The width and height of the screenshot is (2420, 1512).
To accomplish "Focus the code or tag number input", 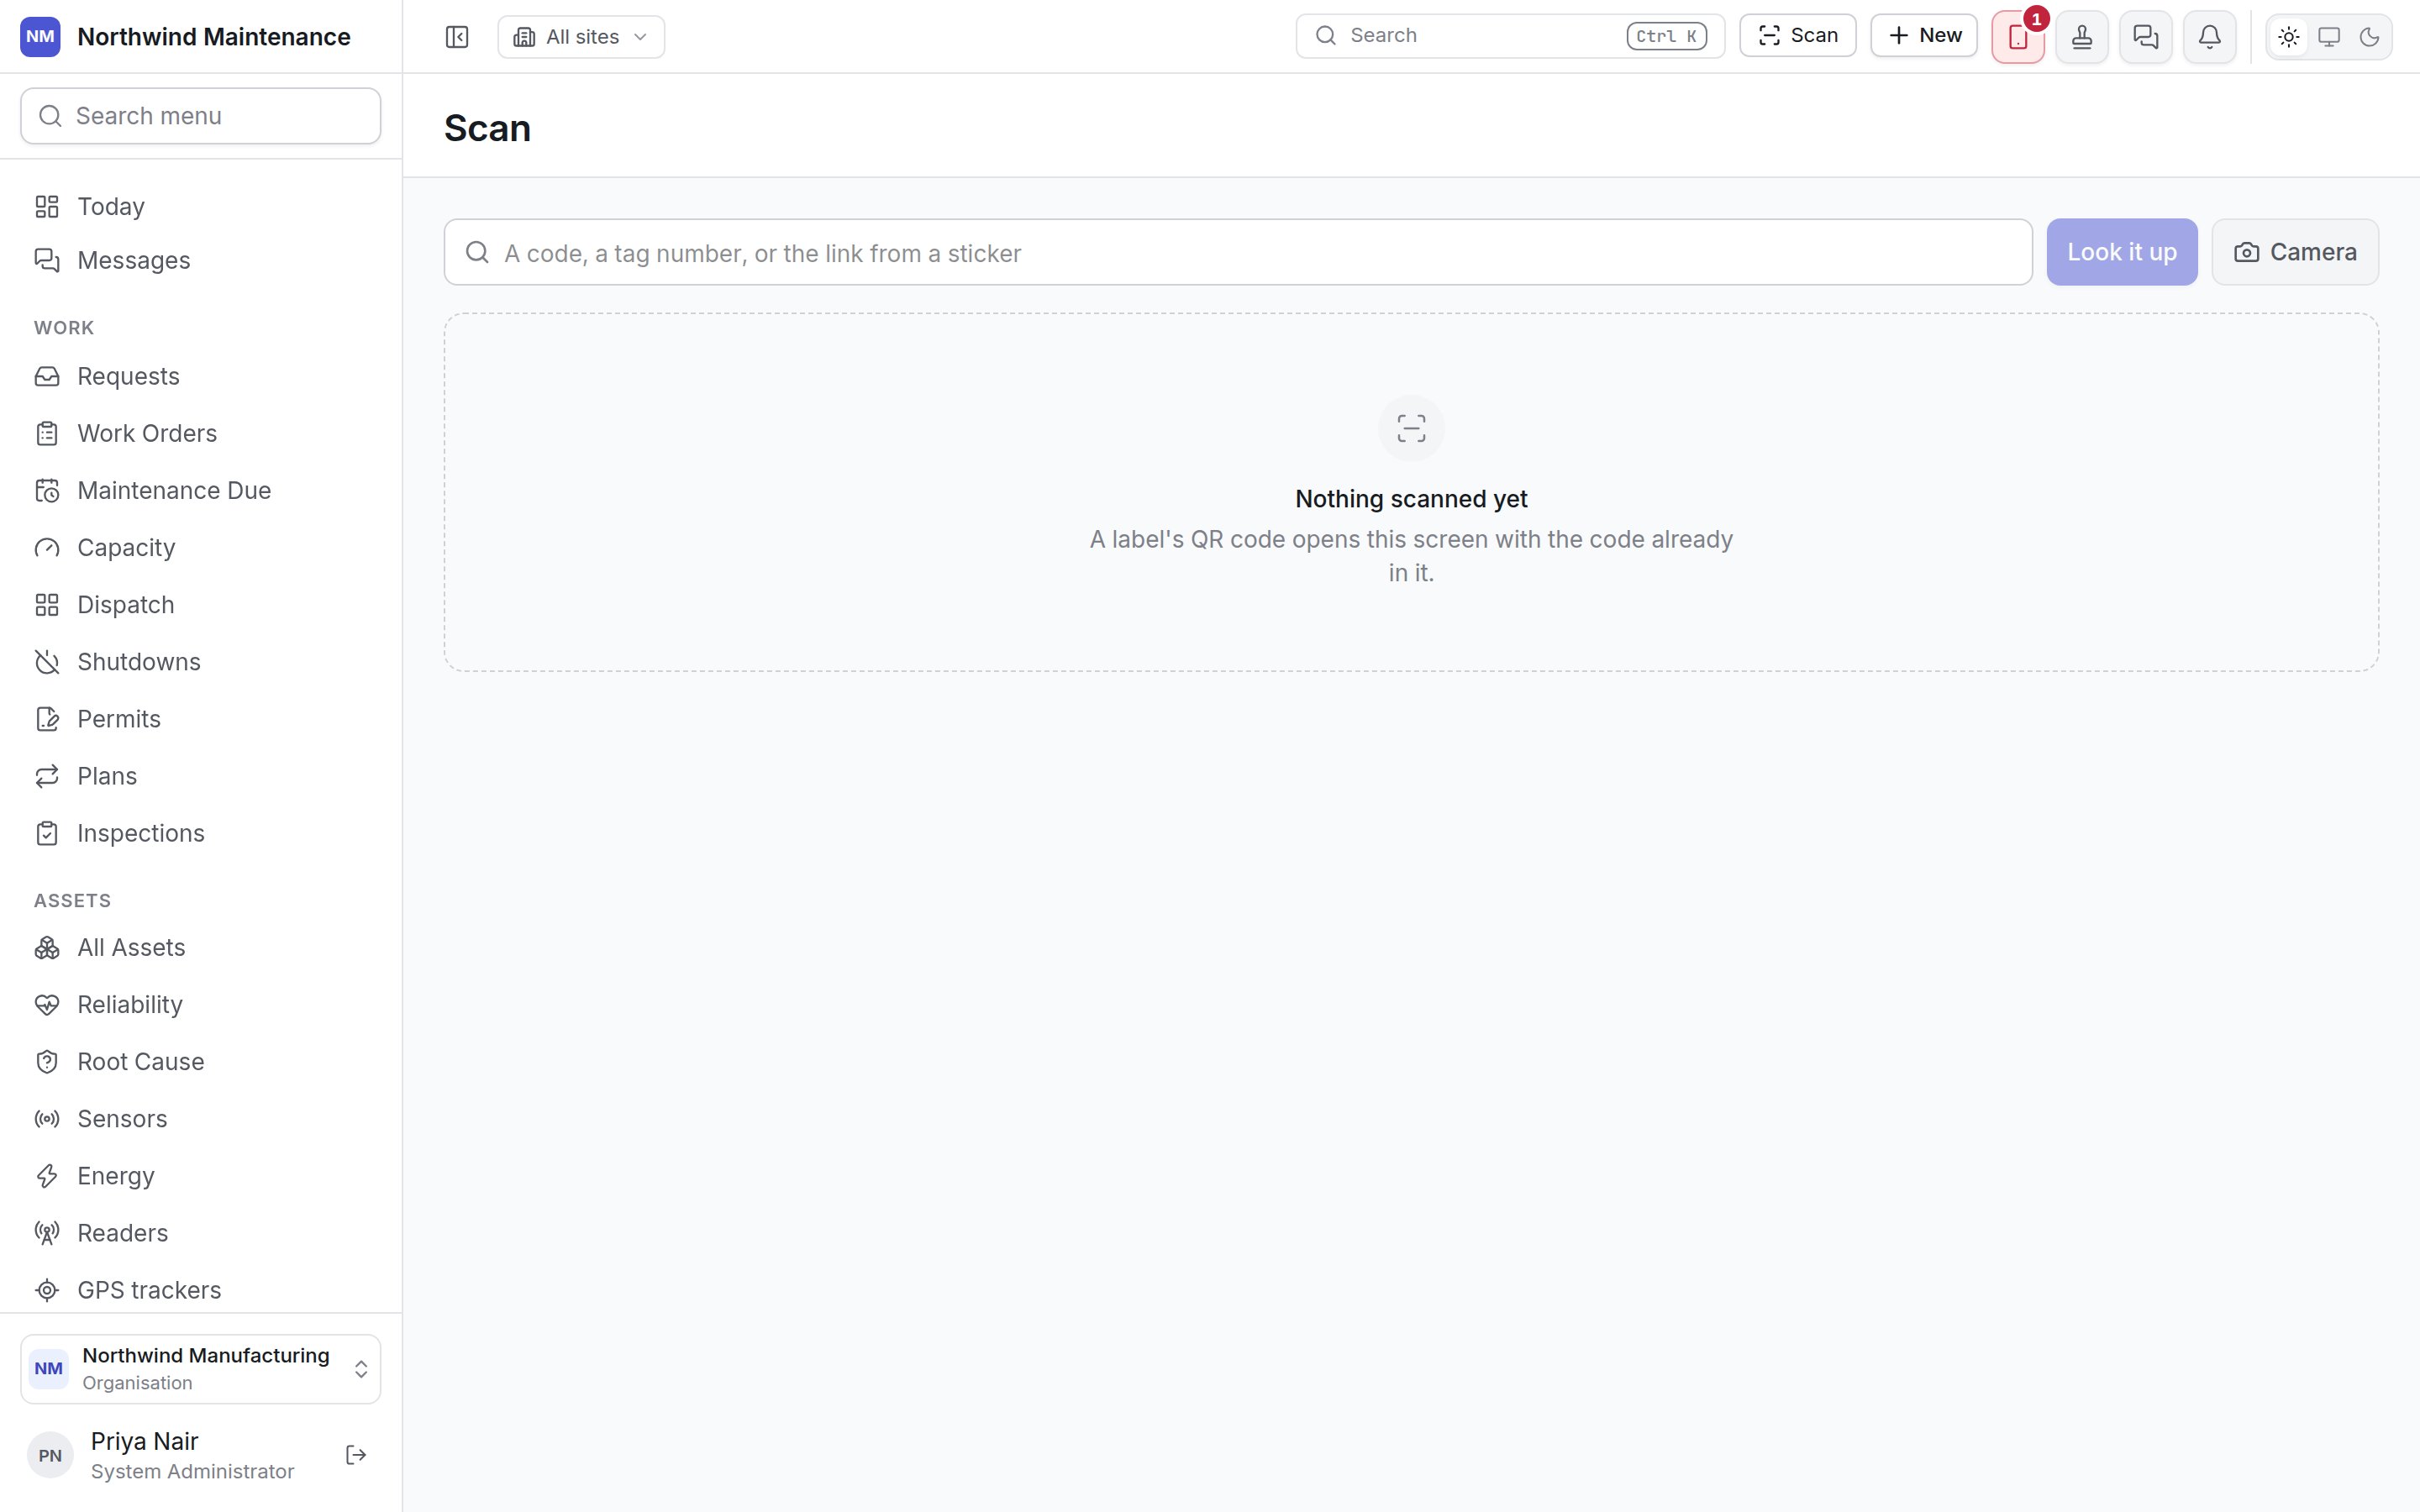I will (x=1238, y=252).
